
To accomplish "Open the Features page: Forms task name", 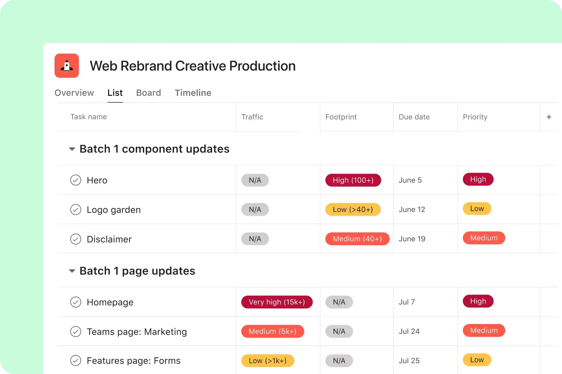I will [x=134, y=361].
